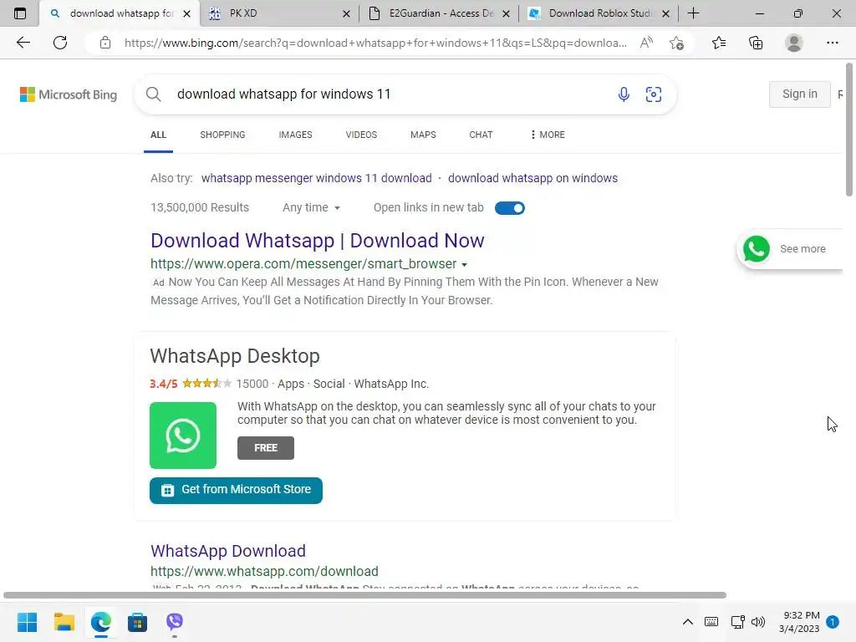
Task: Switch to IMAGES results tab
Action: point(295,135)
